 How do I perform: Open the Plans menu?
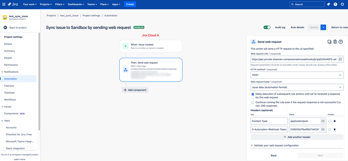pyautogui.click(x=104, y=4)
